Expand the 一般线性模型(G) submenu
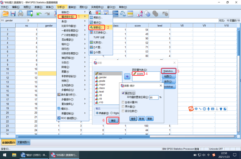241x159 pixels. [x=73, y=31]
